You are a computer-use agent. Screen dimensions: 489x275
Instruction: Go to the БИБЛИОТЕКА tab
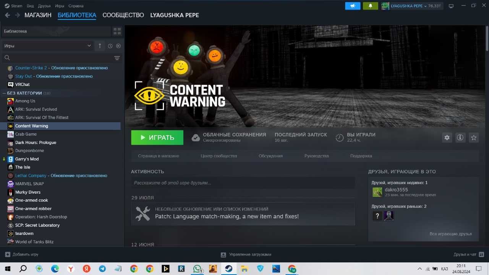tap(77, 15)
